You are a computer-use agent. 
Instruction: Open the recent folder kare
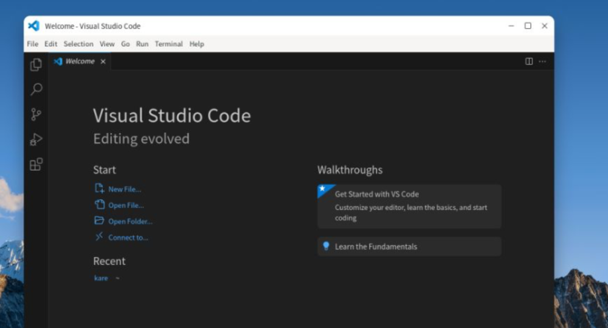coord(101,278)
